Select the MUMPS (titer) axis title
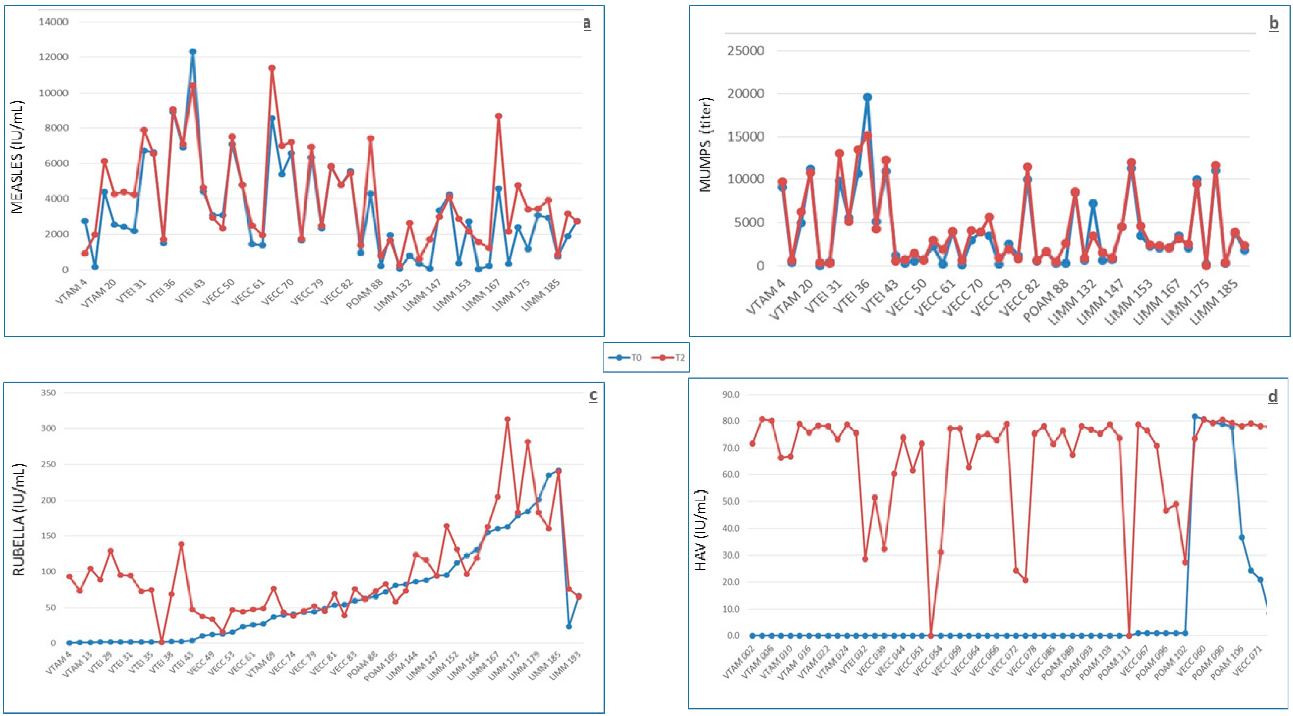The height and width of the screenshot is (716, 1293). (705, 145)
